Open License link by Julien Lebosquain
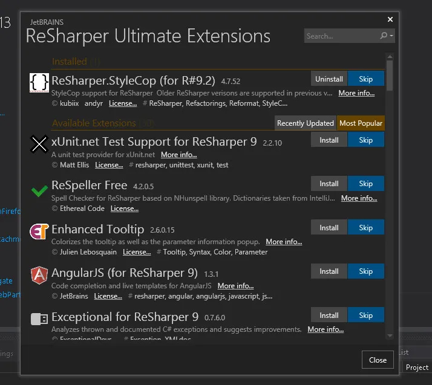Viewport: 432px width, 385px height. 137,252
